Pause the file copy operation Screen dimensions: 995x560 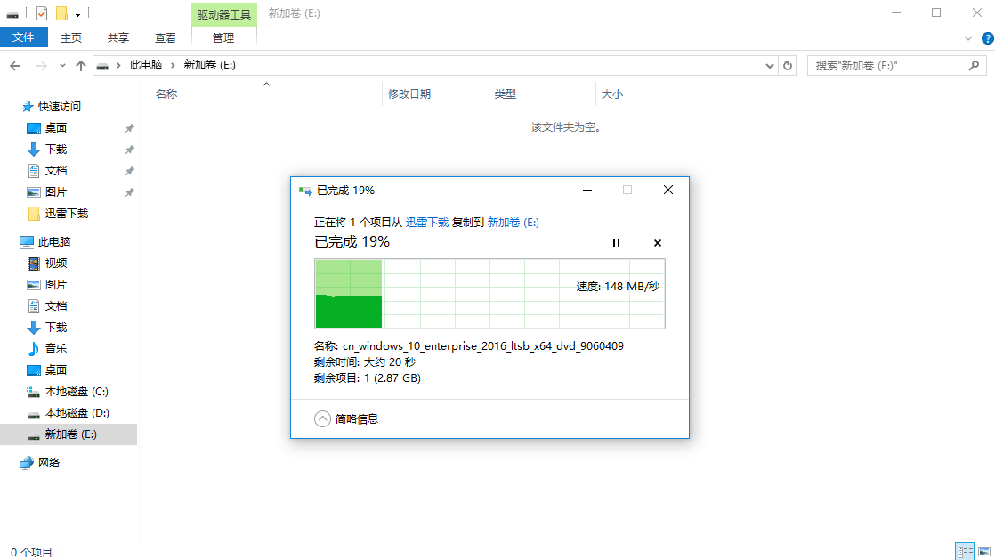(616, 243)
